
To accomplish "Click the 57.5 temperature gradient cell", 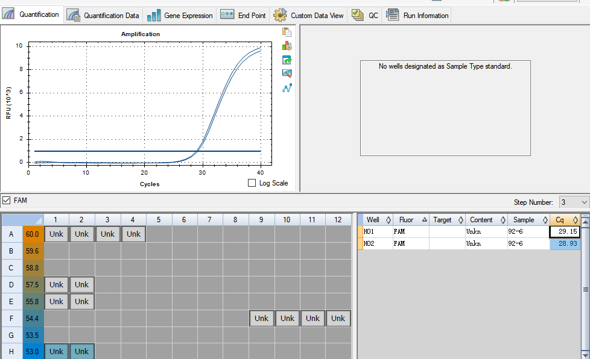I will coord(33,285).
